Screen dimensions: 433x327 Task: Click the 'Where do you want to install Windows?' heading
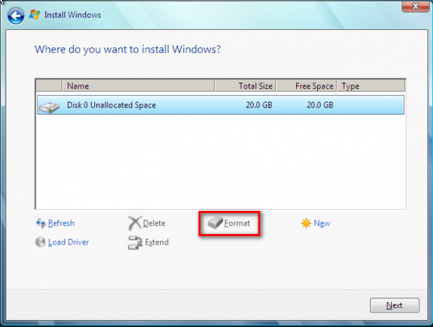point(128,50)
